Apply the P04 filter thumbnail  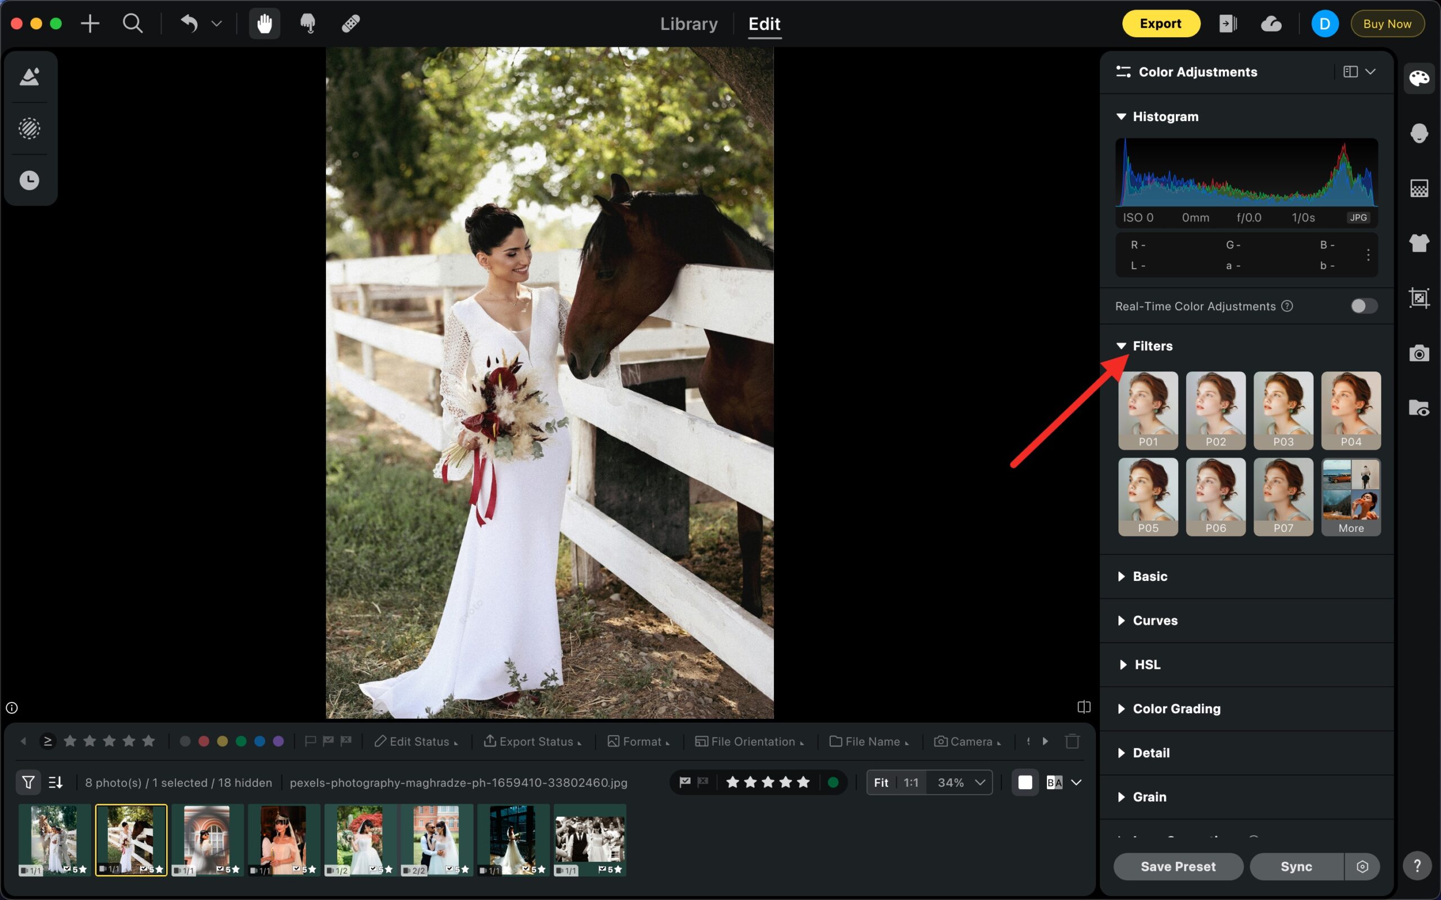pyautogui.click(x=1350, y=410)
